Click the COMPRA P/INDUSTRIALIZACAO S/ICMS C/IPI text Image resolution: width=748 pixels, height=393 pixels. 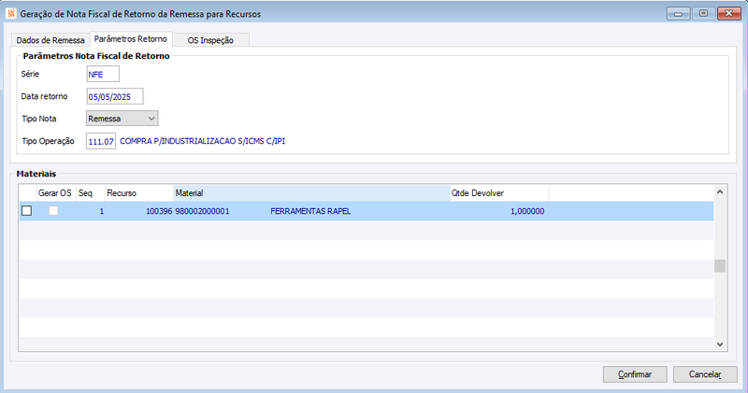[202, 142]
